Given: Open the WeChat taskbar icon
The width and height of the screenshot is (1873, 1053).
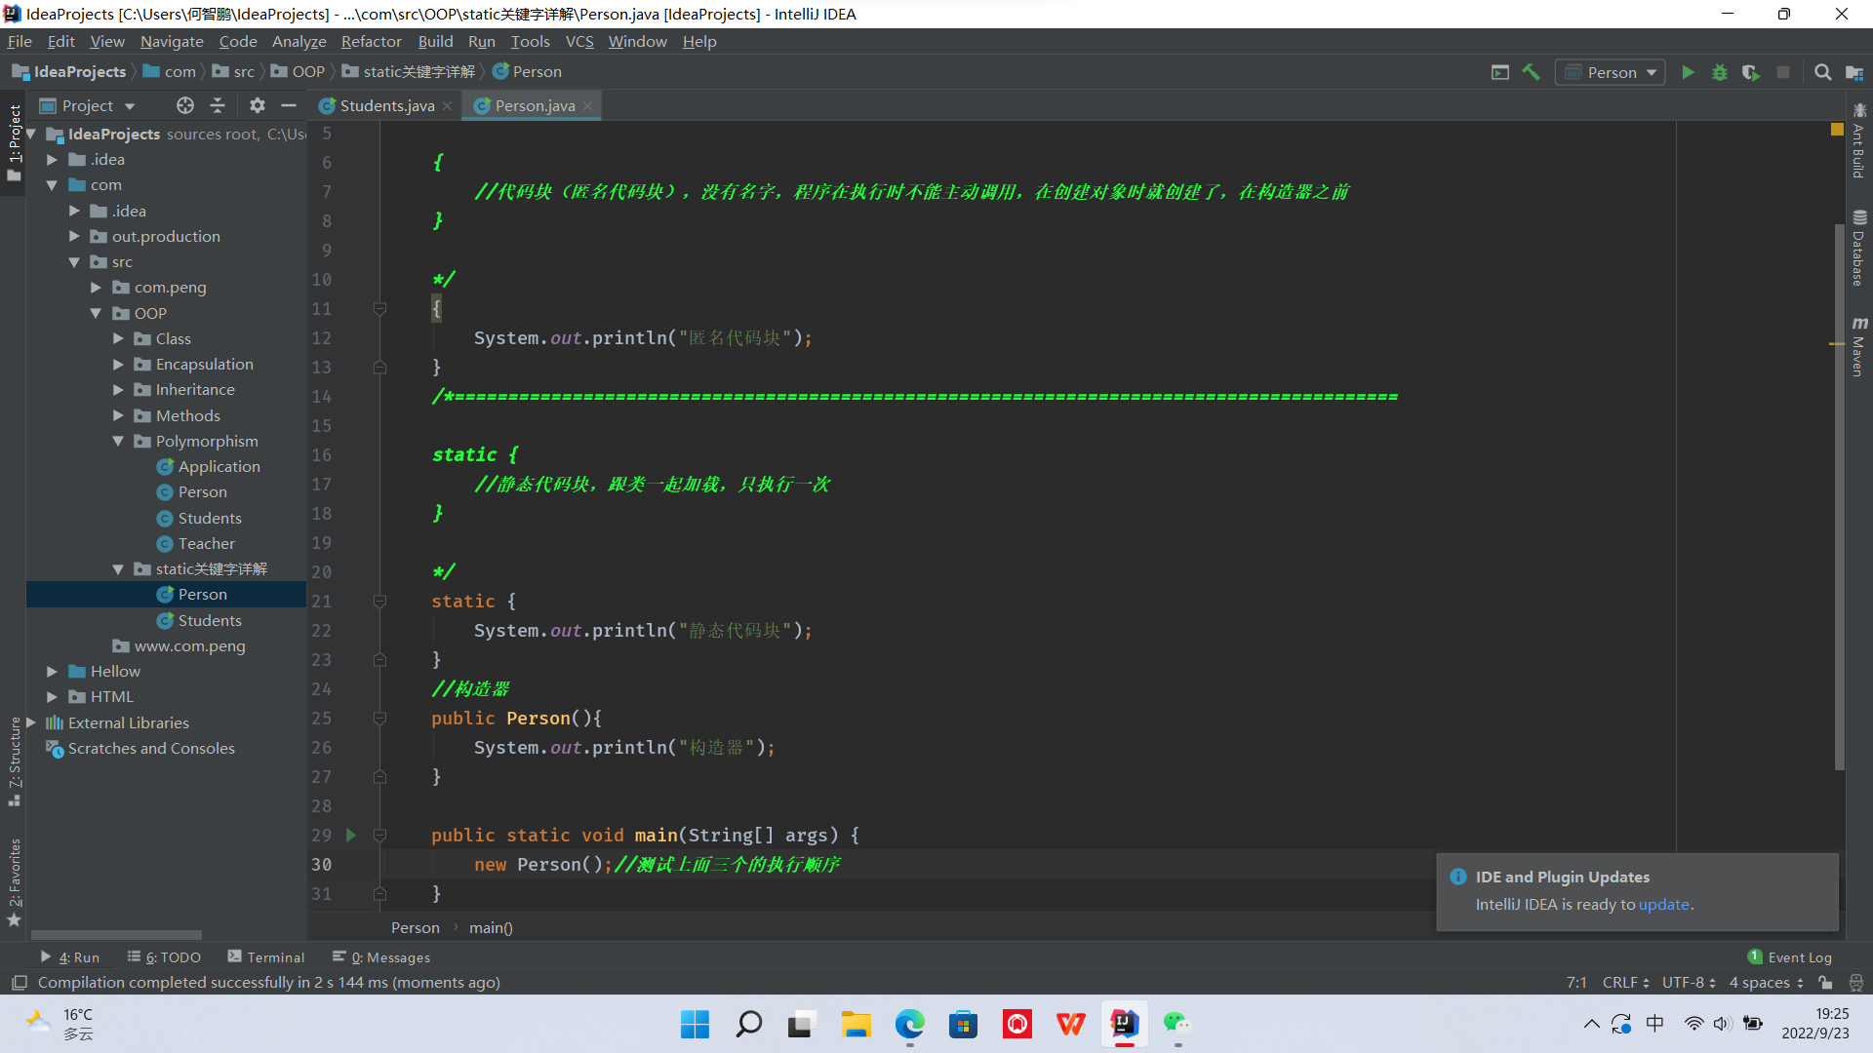Looking at the screenshot, I should [x=1177, y=1024].
